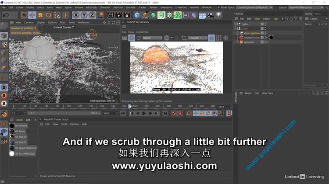Click the Play forward button
The image size is (329, 184).
[x=144, y=113]
